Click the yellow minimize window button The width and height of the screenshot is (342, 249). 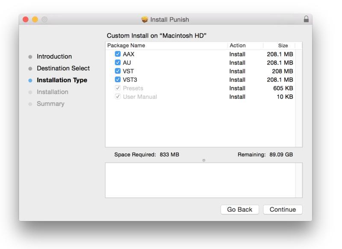35,19
